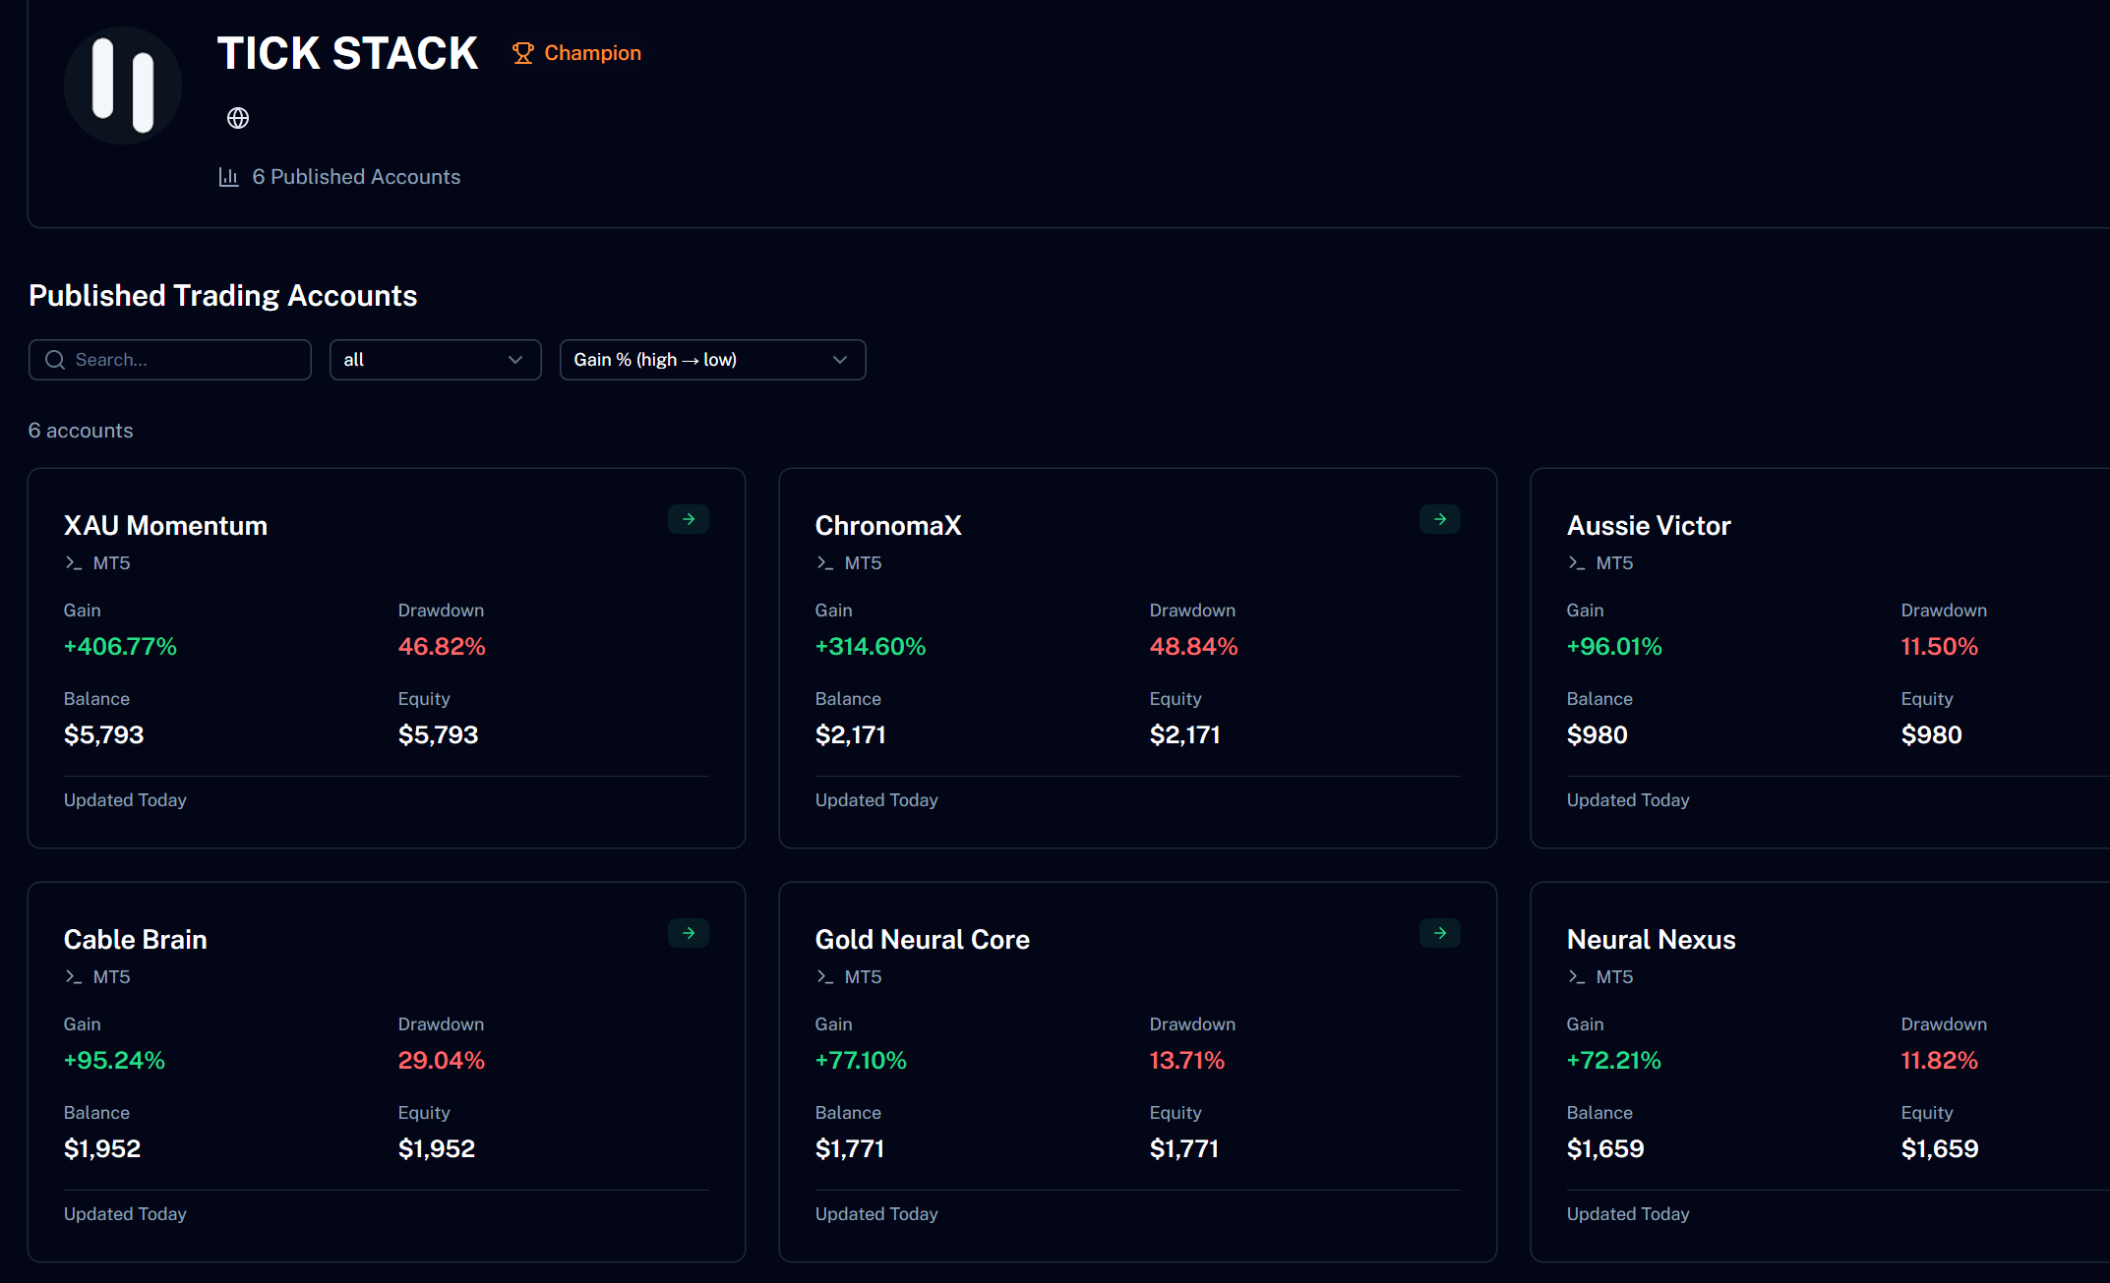This screenshot has height=1283, width=2110.
Task: Click the Champion badge label
Action: (x=592, y=53)
